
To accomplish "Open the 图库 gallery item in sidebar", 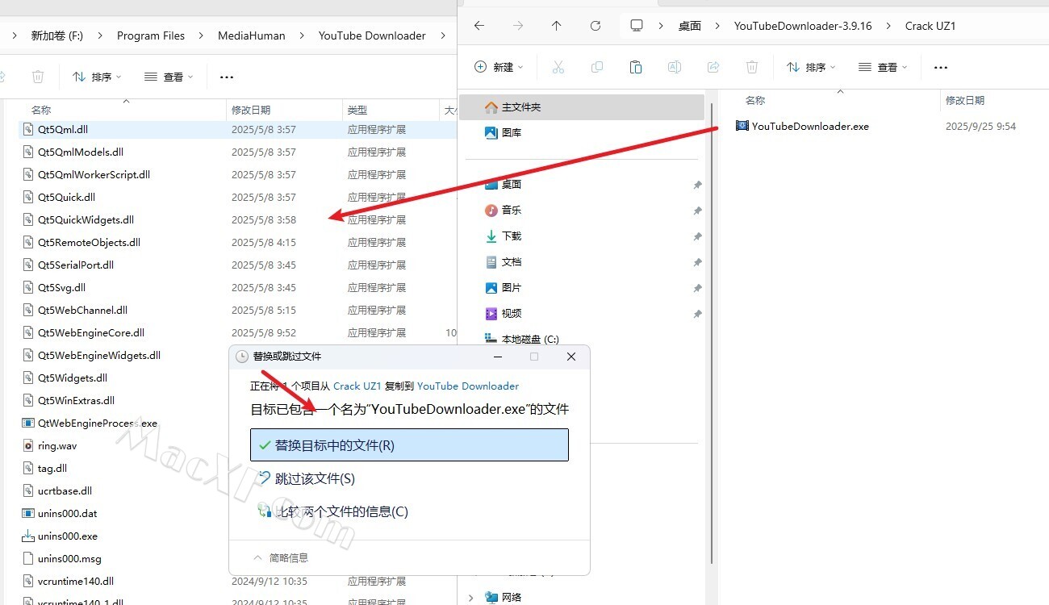I will pyautogui.click(x=511, y=132).
